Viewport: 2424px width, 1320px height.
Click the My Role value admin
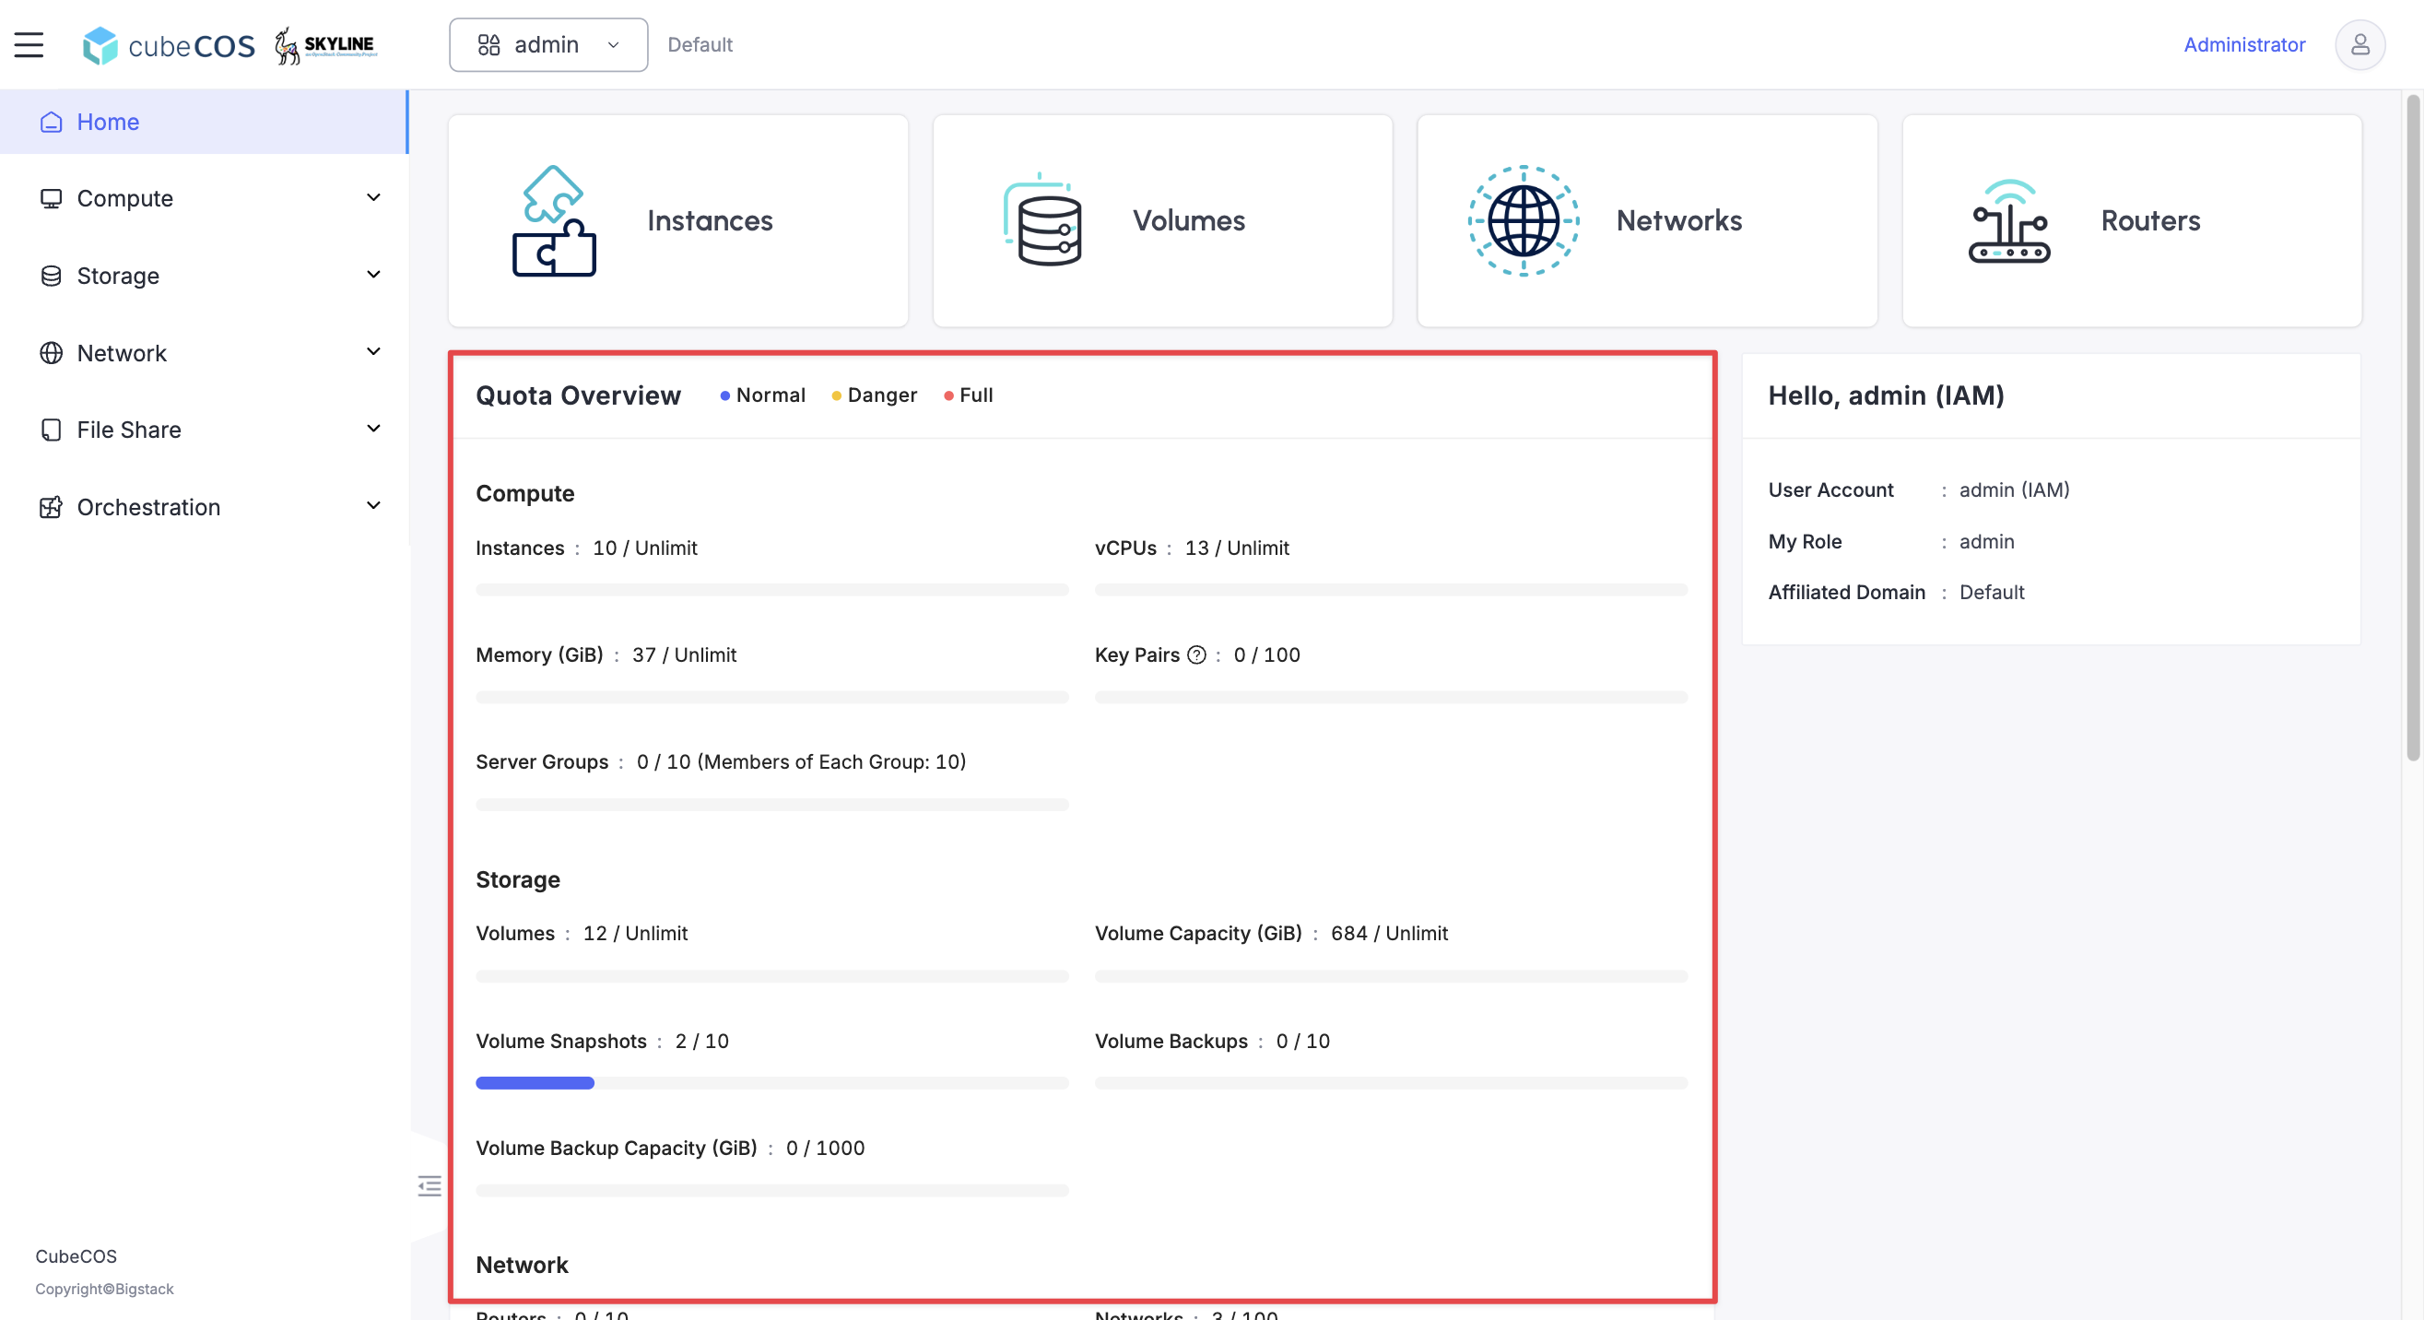(1986, 541)
